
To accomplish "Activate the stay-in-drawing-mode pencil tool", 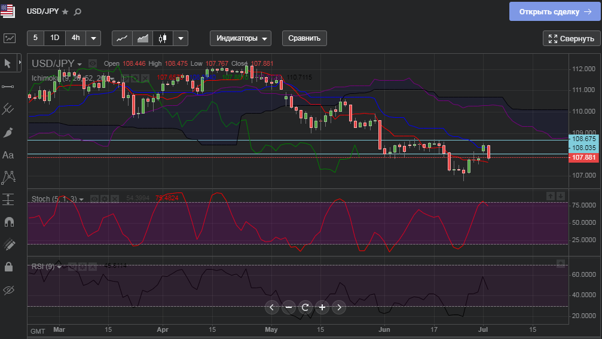I will [x=8, y=244].
